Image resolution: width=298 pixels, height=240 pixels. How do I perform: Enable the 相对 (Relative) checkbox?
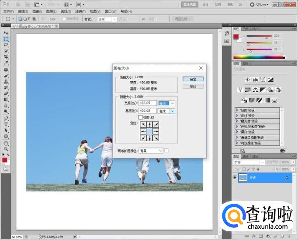pos(140,117)
